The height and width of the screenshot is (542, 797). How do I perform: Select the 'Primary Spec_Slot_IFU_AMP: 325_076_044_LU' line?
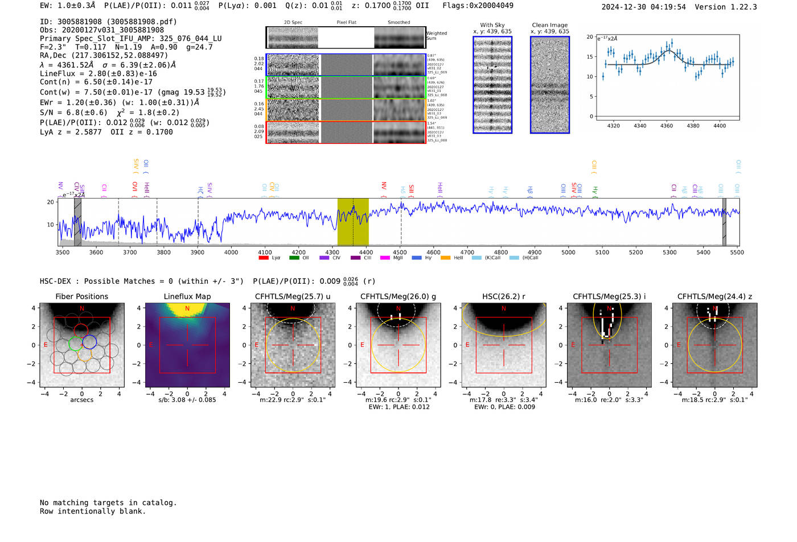[131, 39]
